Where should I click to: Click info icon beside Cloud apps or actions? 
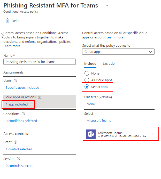tap(40, 97)
